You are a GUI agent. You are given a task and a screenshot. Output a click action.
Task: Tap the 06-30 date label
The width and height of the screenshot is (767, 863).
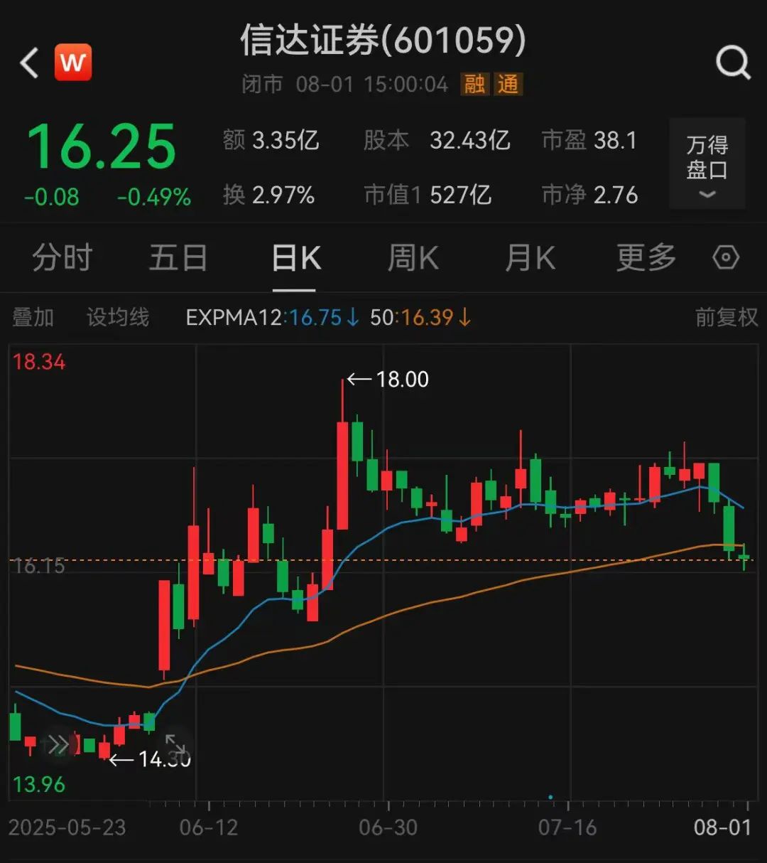tap(388, 827)
